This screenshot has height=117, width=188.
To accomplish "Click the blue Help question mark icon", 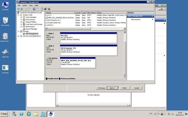I will point(34,9).
